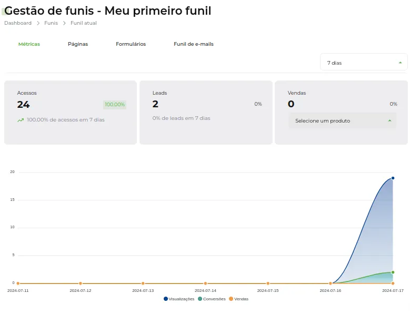This screenshot has height=314, width=410.
Task: Click the Funis breadcrumb link
Action: [x=51, y=23]
